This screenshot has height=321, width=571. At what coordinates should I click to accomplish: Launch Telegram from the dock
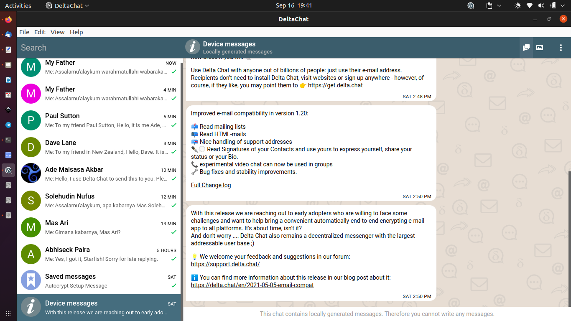pos(8,125)
